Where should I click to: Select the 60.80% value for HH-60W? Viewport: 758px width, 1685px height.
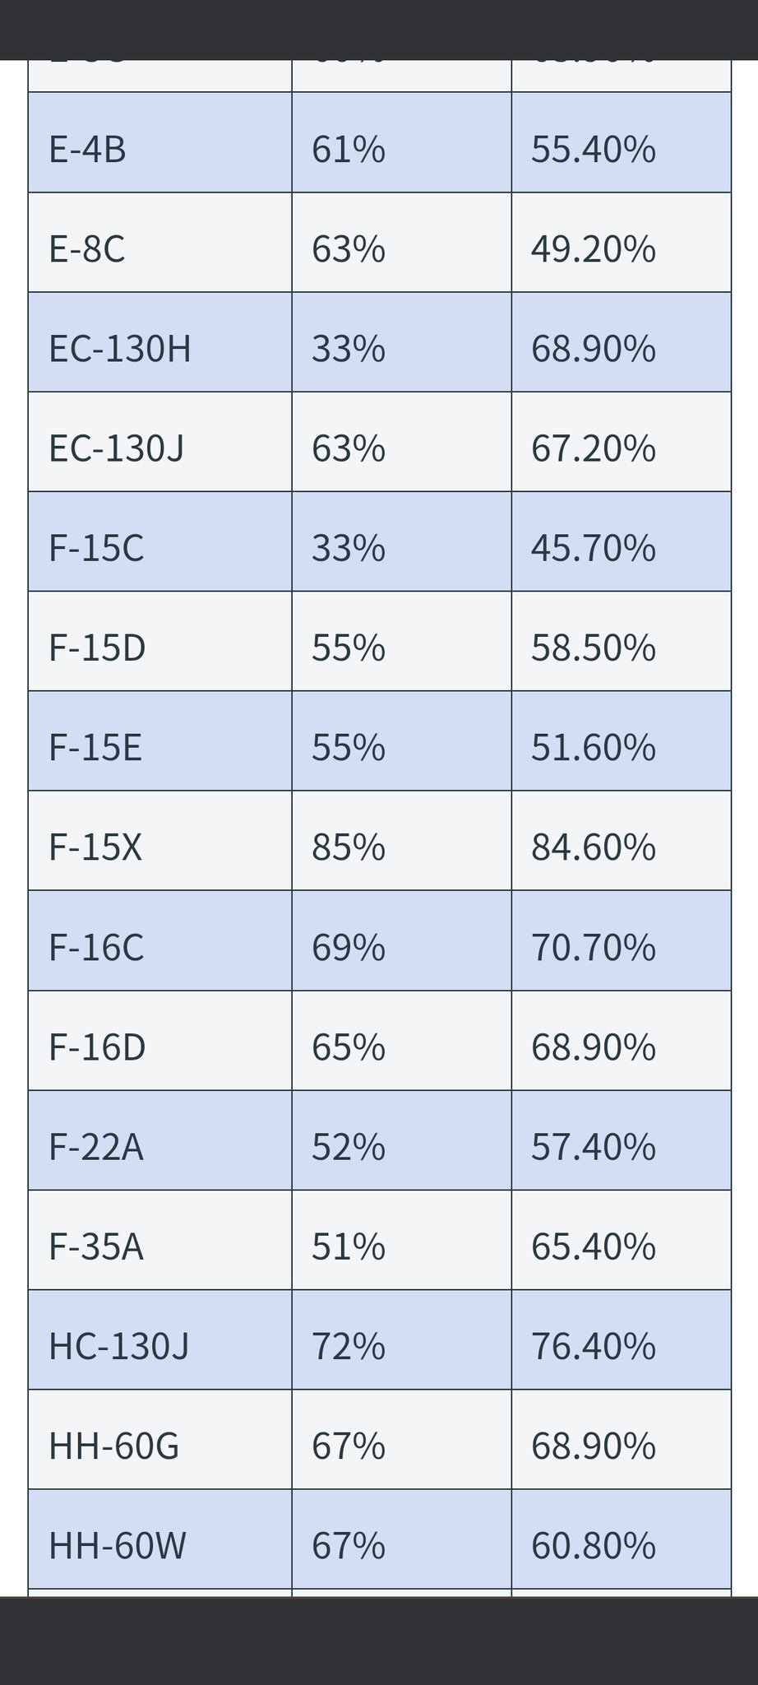(594, 1546)
